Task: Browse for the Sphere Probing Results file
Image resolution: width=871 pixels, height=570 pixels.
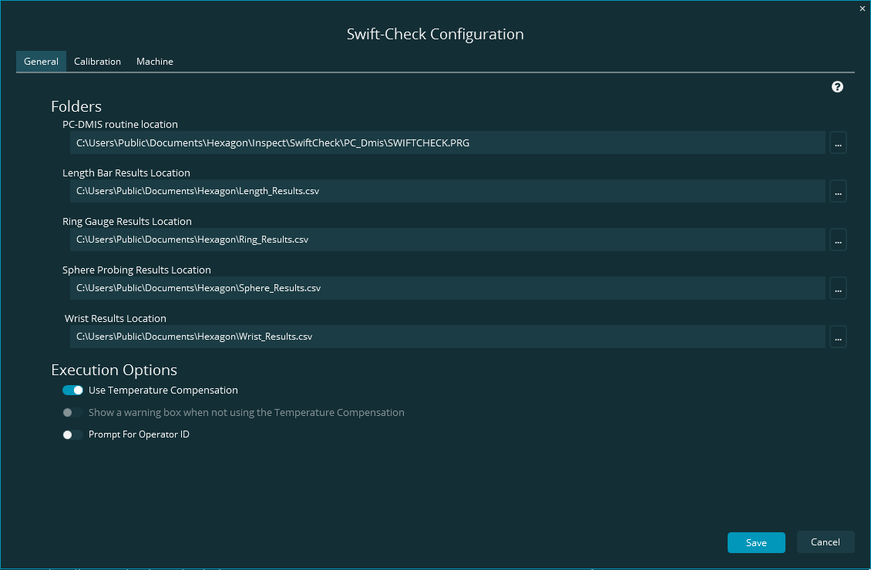Action: pyautogui.click(x=838, y=288)
